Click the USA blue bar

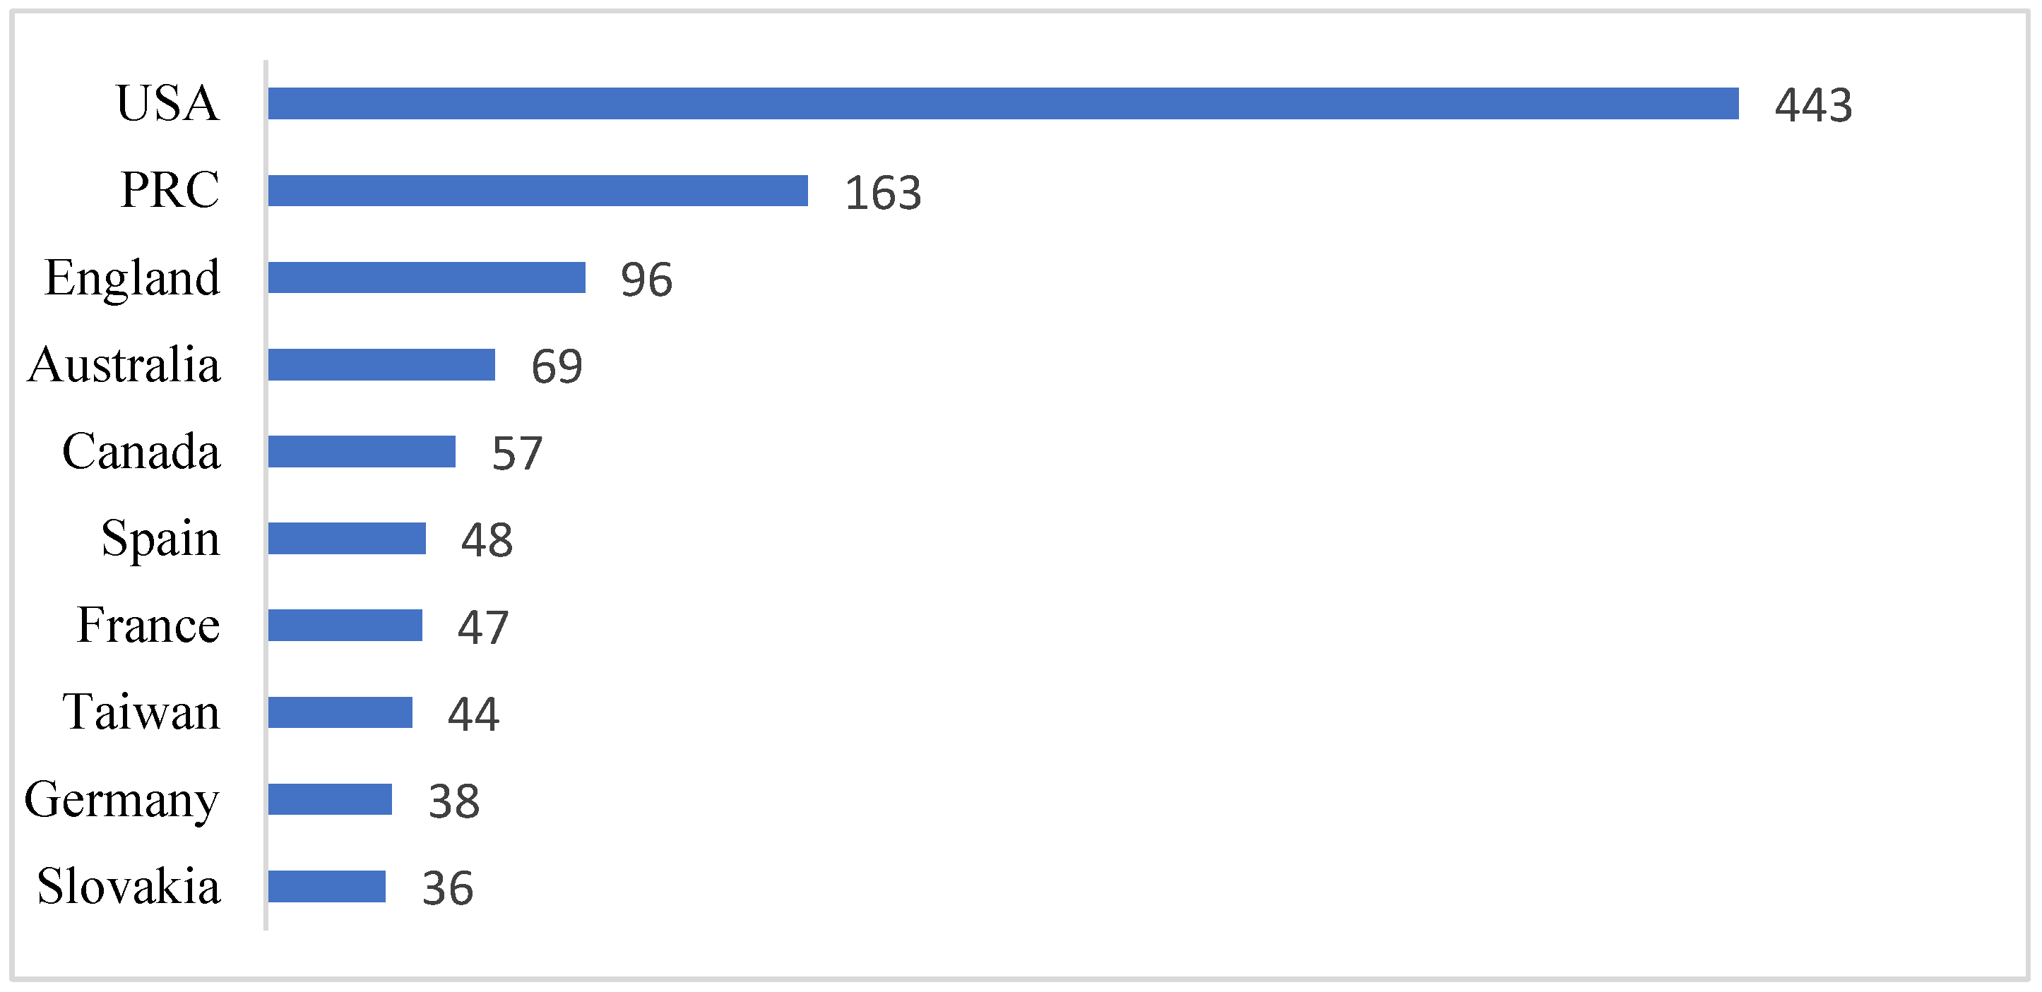click(x=1003, y=104)
